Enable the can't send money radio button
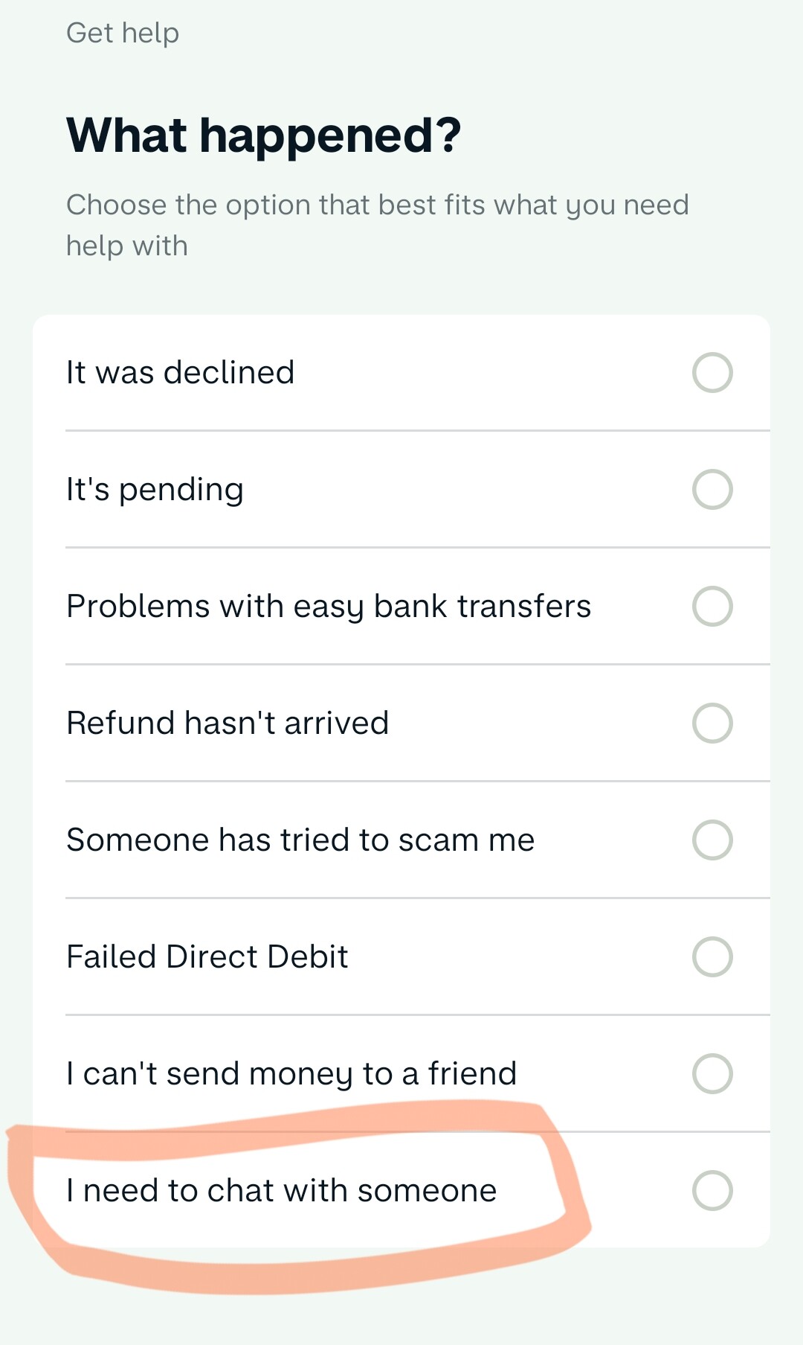 click(712, 1073)
